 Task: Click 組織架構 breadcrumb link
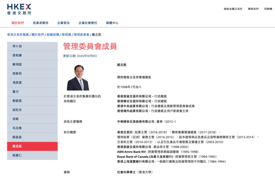(x=53, y=35)
